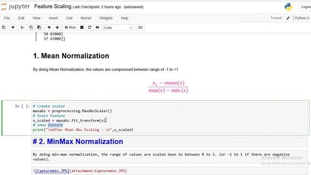
Task: Click Last Checkpoint 2 hours ago text
Action: (x=97, y=7)
